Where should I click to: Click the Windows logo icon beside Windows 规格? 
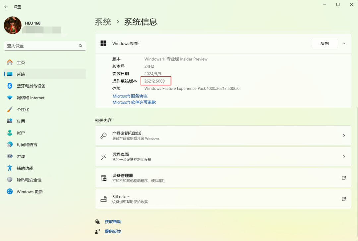(x=103, y=43)
